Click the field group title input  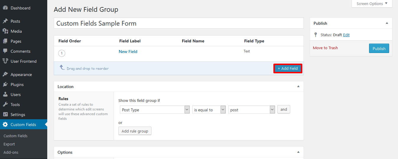tap(178, 23)
